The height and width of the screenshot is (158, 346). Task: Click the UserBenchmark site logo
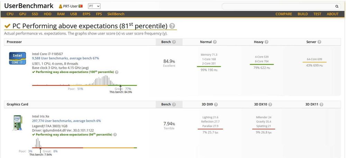click(x=29, y=6)
